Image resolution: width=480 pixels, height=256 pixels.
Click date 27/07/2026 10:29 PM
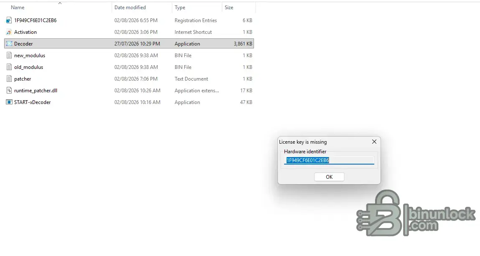pyautogui.click(x=137, y=44)
